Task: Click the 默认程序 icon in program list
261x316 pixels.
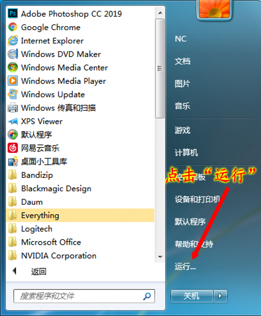Action: click(13, 134)
